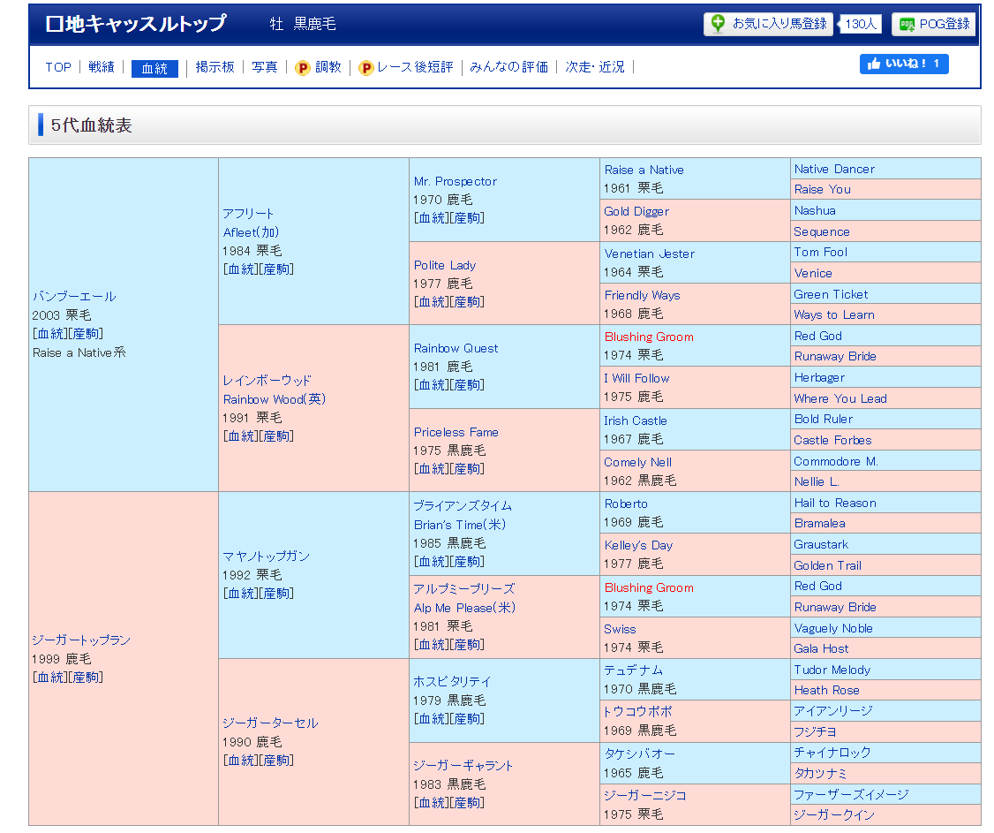Image resolution: width=994 pixels, height=833 pixels.
Task: Click the 血統 link under アフリート
Action: click(x=240, y=269)
